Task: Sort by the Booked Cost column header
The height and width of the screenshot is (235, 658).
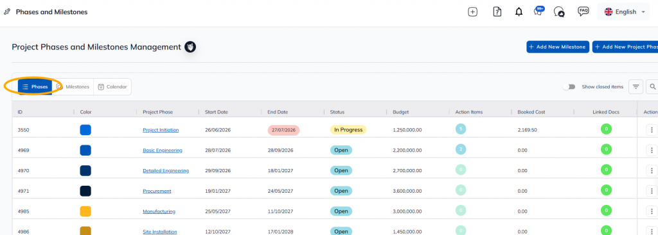Action: pos(531,112)
